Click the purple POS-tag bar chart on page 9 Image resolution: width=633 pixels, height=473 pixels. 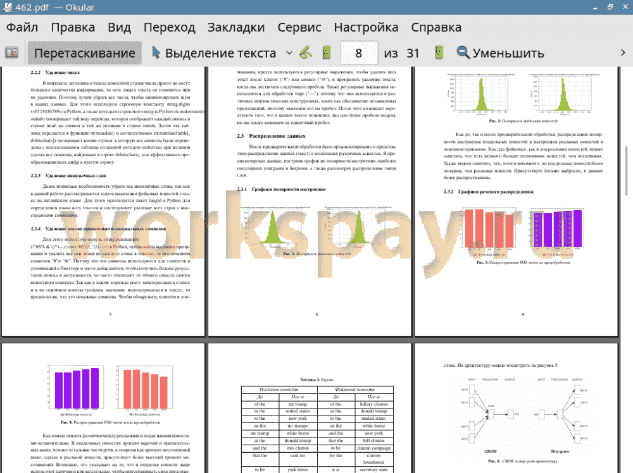coord(558,228)
